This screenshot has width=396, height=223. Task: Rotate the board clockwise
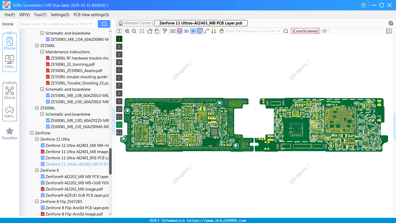click(x=157, y=31)
